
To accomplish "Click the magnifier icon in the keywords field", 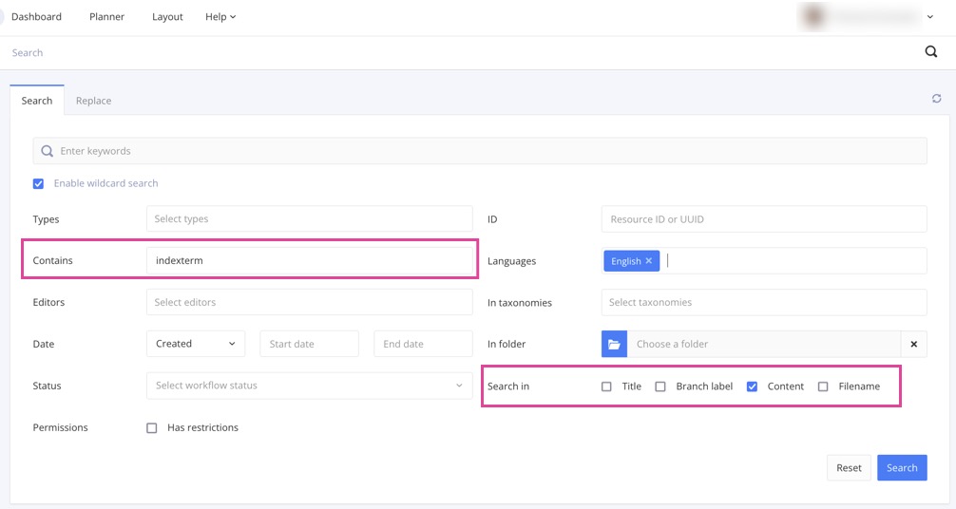I will (47, 151).
